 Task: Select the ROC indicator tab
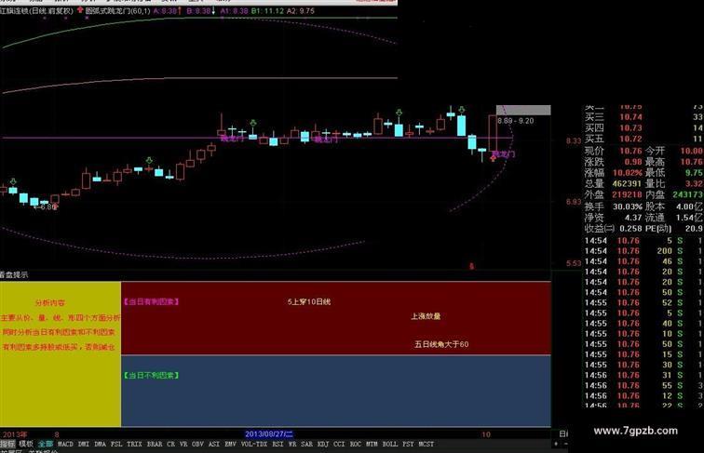(355, 444)
